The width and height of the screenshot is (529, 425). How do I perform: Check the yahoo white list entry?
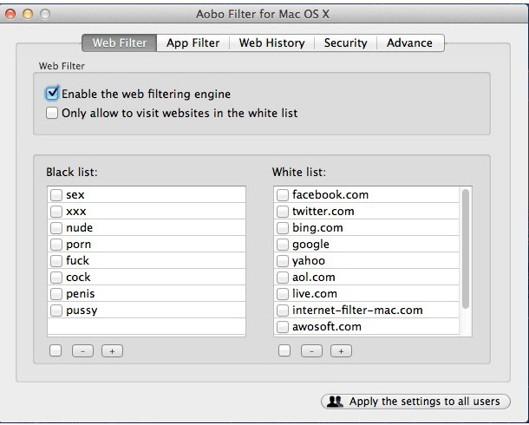[283, 261]
